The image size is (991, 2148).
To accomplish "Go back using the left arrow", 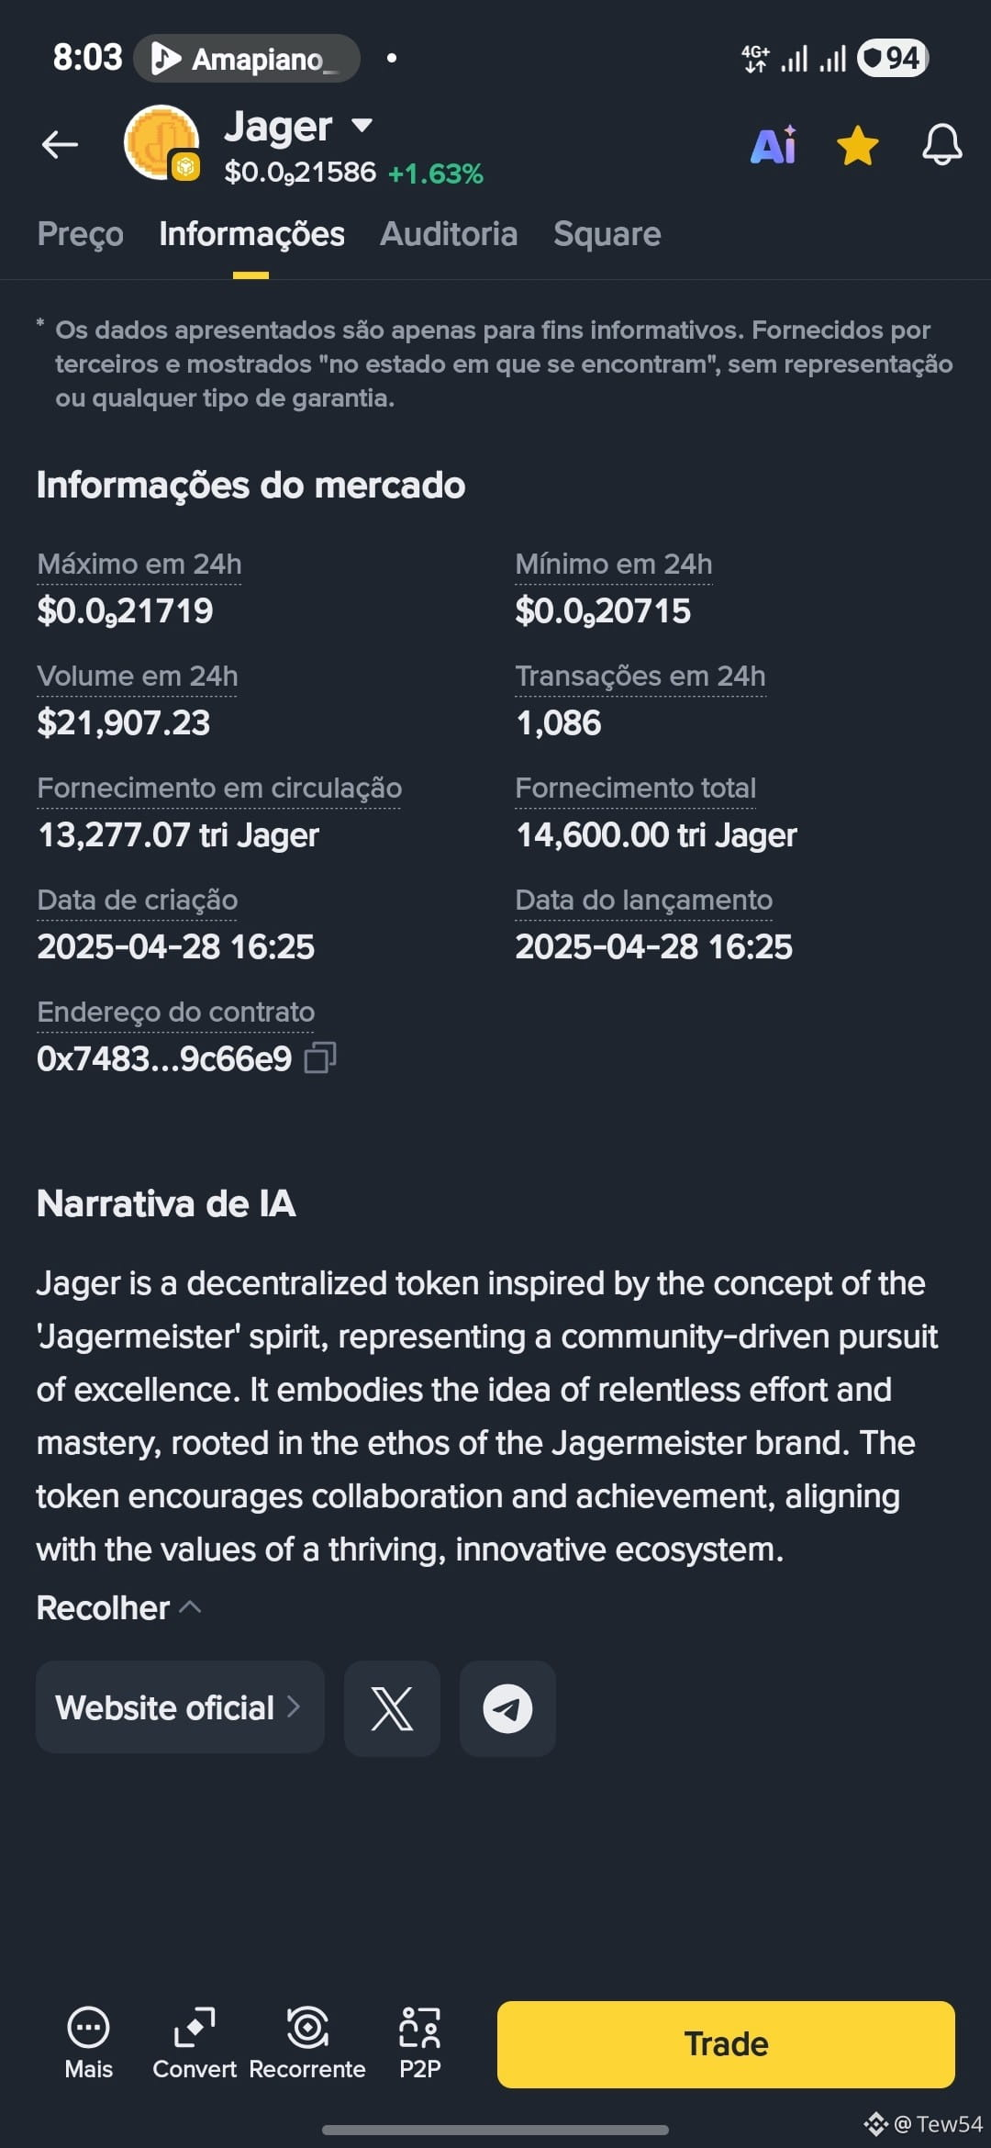I will click(x=60, y=144).
